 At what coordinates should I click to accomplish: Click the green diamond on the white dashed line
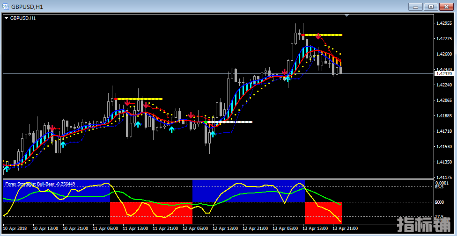pyautogui.click(x=206, y=122)
